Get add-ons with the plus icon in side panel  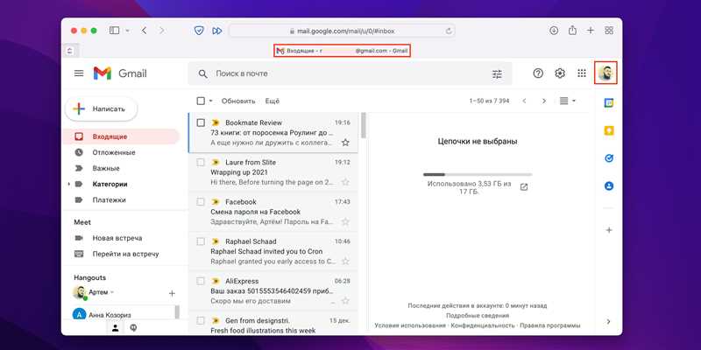click(x=608, y=230)
